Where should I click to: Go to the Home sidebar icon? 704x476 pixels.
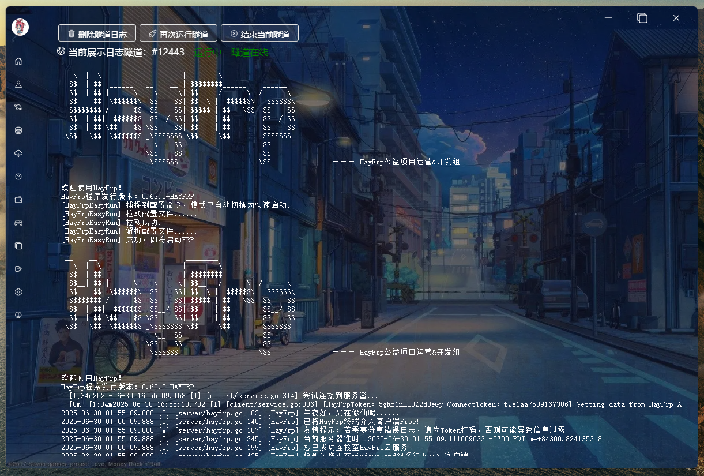18,61
